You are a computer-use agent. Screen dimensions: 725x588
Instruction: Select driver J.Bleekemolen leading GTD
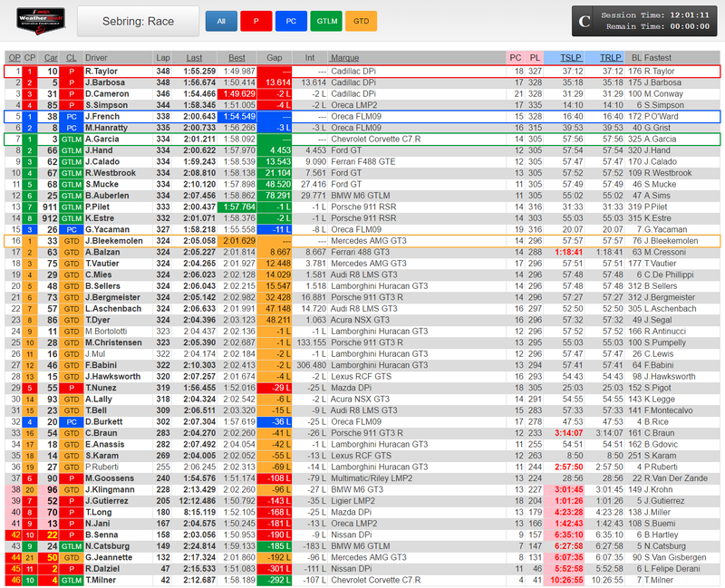(x=114, y=241)
